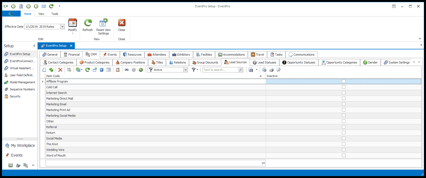Viewport: 426px width, 178px height.
Task: Open the Financial setup tab
Action: point(72,55)
